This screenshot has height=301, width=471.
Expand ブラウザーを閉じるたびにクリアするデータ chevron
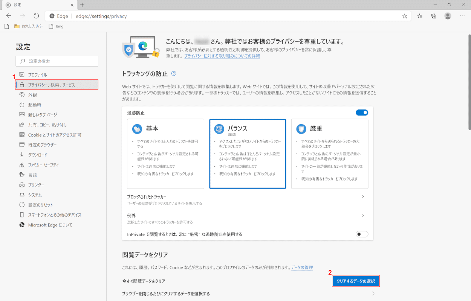pos(373,293)
